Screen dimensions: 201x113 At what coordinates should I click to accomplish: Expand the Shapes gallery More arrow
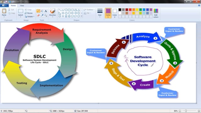click(x=82, y=16)
